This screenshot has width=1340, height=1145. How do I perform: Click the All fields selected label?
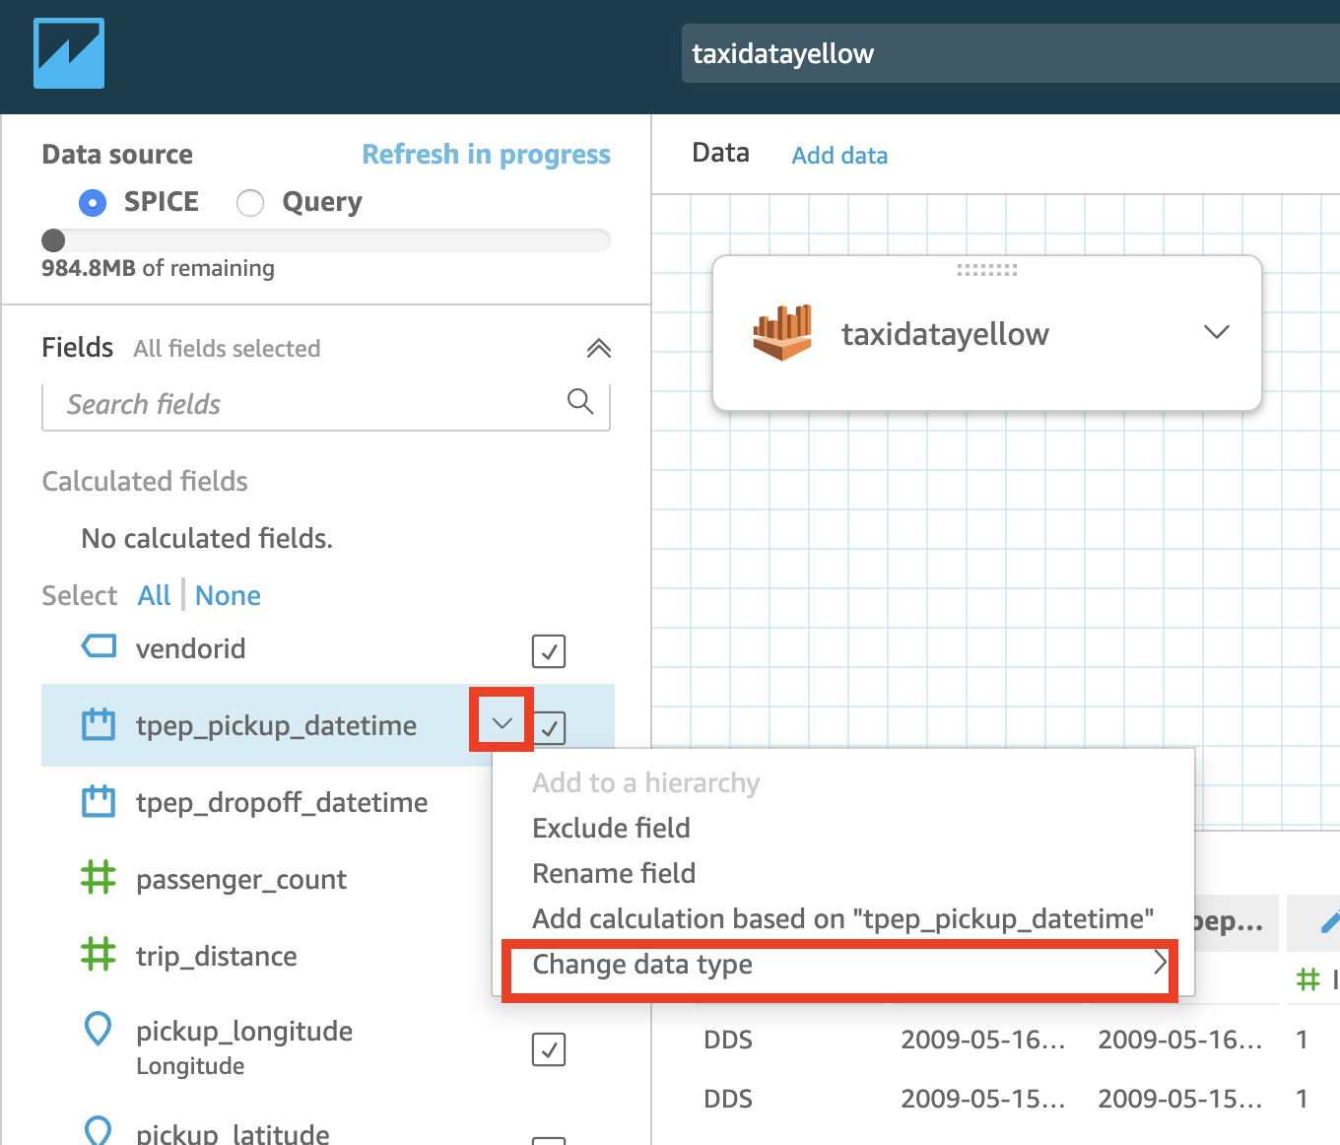[x=227, y=349]
